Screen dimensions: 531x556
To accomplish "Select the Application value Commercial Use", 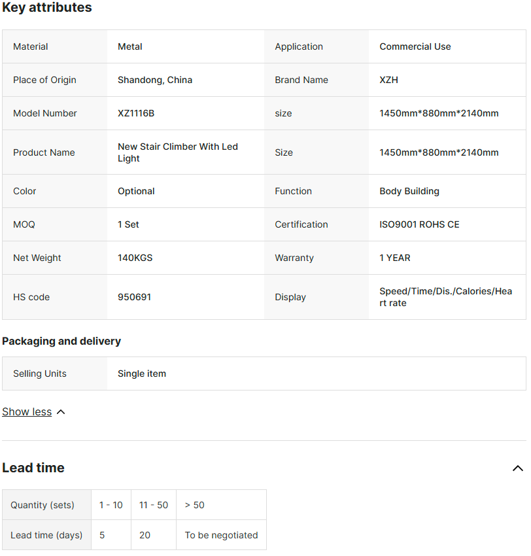I will click(x=415, y=47).
